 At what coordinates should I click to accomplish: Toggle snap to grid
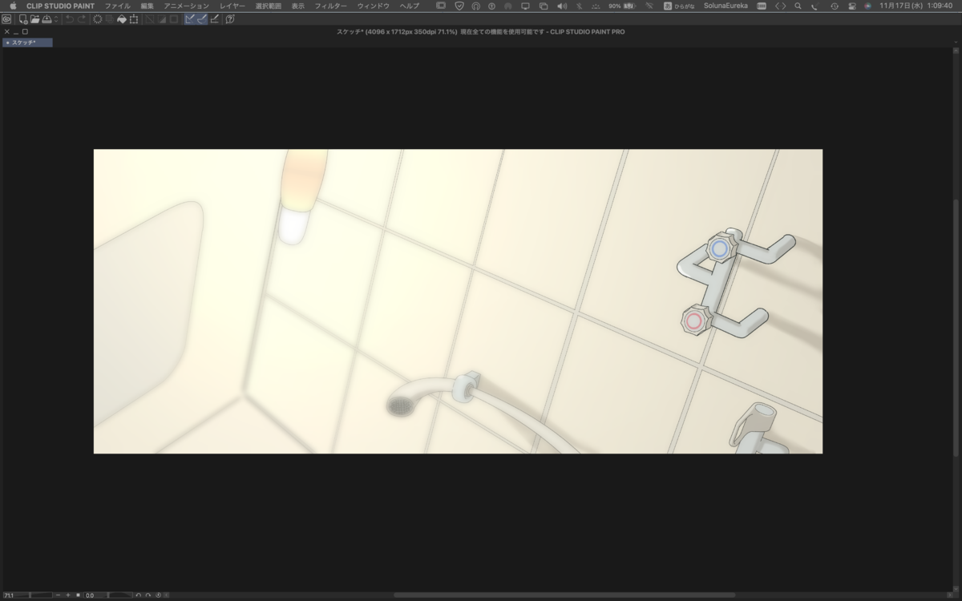214,19
